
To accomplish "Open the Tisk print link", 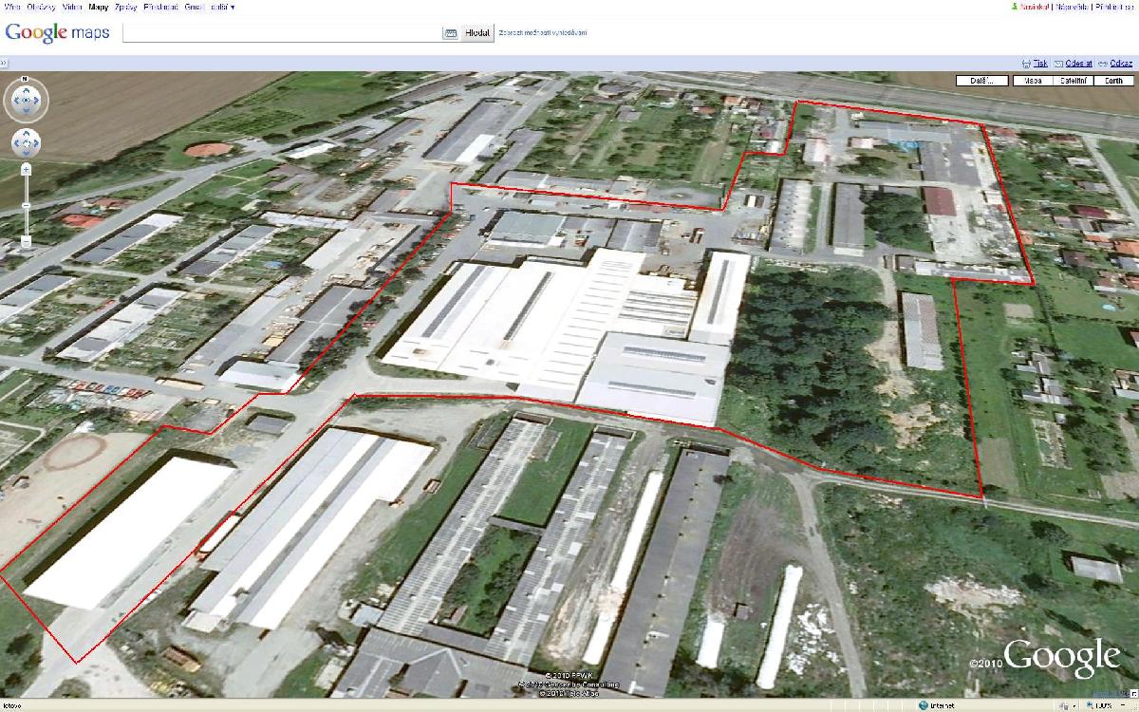I will pyautogui.click(x=1041, y=63).
